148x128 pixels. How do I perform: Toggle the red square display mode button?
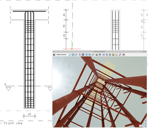pos(83,55)
